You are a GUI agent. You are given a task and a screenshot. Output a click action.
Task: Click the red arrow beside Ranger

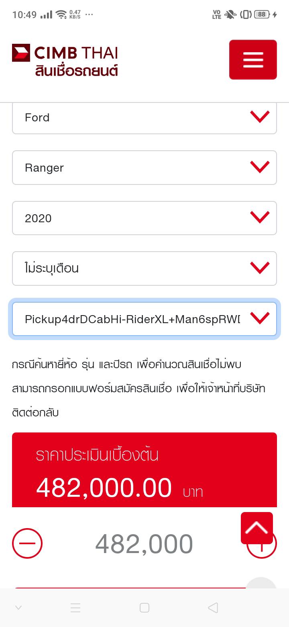[260, 167]
